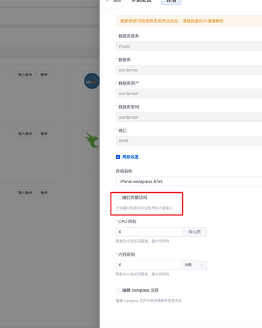The width and height of the screenshot is (262, 328).
Task: Click the top card's 导入备份 button
Action: pyautogui.click(x=25, y=75)
